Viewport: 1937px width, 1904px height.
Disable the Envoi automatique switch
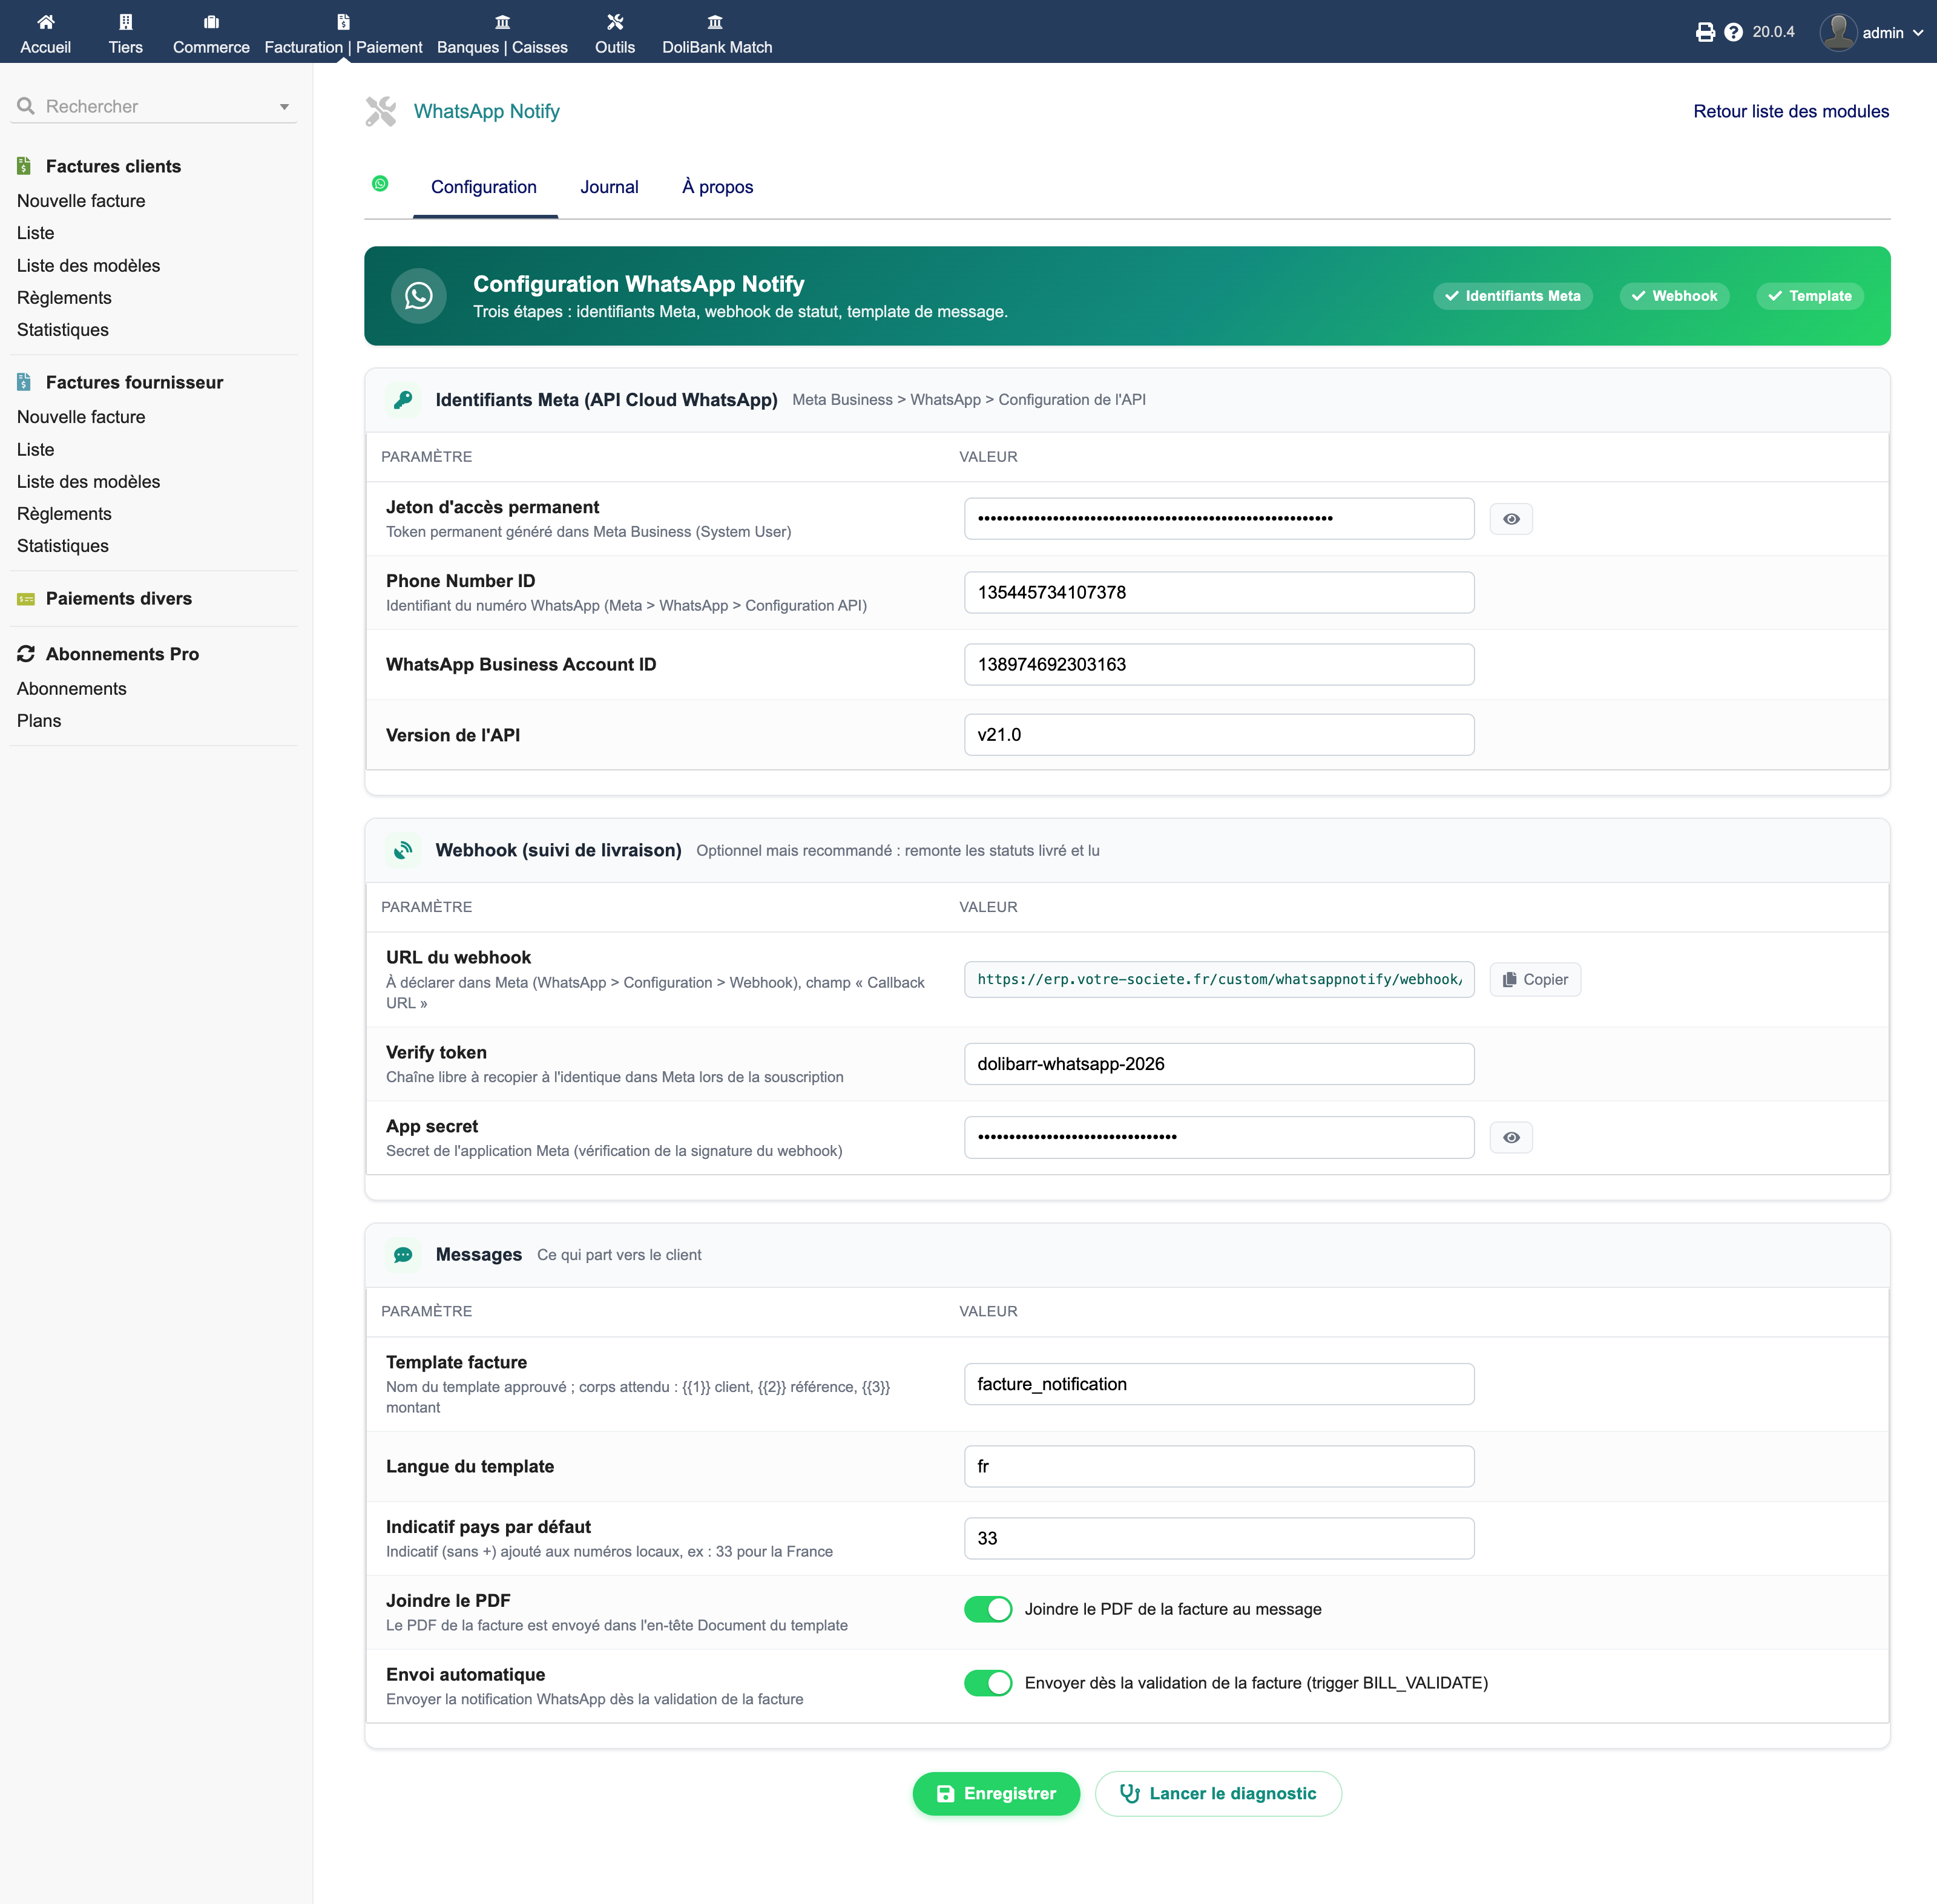coord(988,1683)
